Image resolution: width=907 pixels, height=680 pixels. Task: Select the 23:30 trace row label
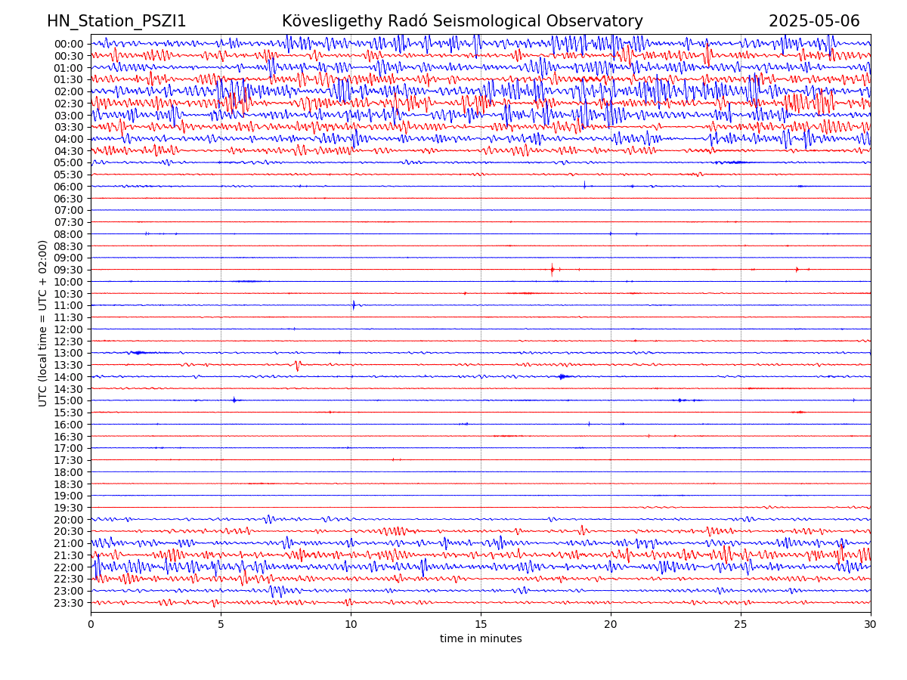pos(69,603)
